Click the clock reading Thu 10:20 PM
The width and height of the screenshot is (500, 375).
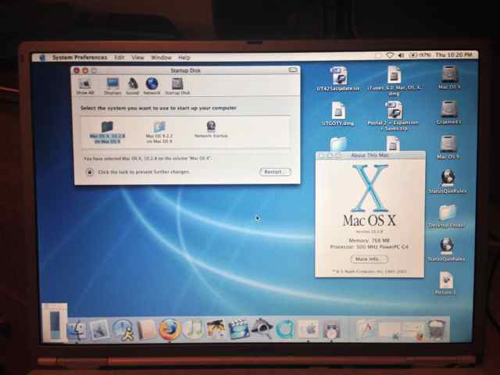(x=453, y=55)
